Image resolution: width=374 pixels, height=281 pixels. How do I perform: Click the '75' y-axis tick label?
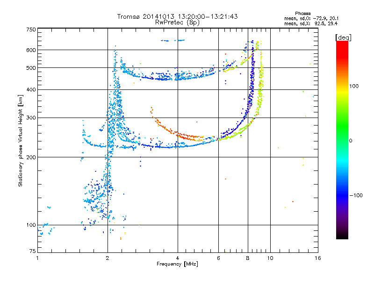[33, 251]
